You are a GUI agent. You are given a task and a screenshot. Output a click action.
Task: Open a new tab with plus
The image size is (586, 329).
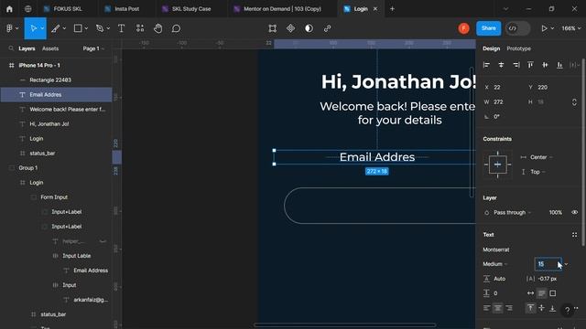[392, 9]
